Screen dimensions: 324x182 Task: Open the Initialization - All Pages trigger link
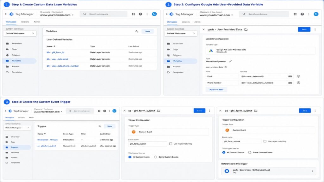point(47,140)
